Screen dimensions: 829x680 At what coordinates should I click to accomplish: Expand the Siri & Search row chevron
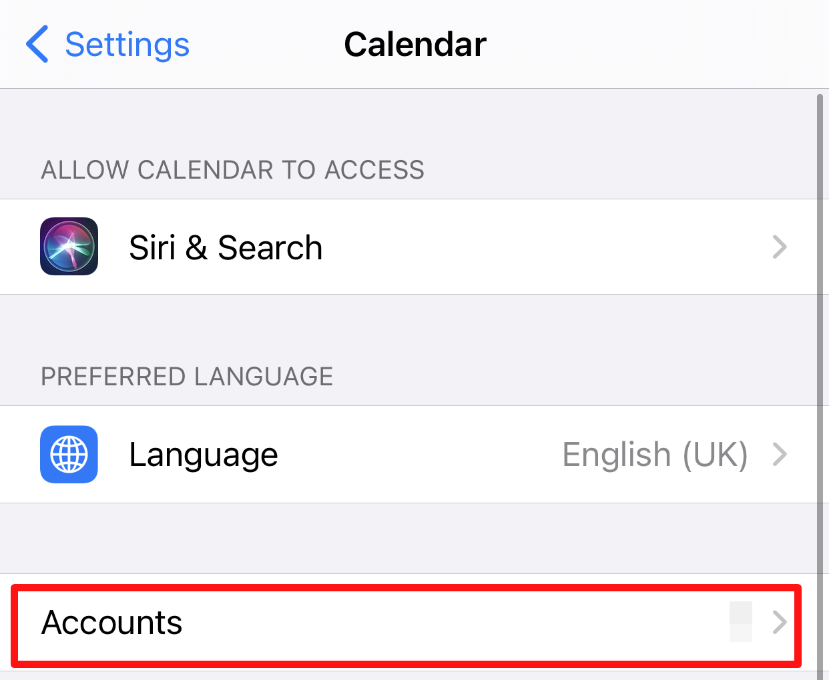pos(779,247)
